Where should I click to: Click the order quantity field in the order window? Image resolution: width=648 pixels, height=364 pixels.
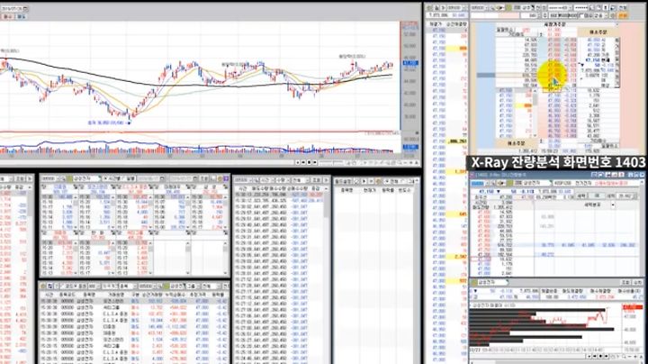click(x=529, y=15)
